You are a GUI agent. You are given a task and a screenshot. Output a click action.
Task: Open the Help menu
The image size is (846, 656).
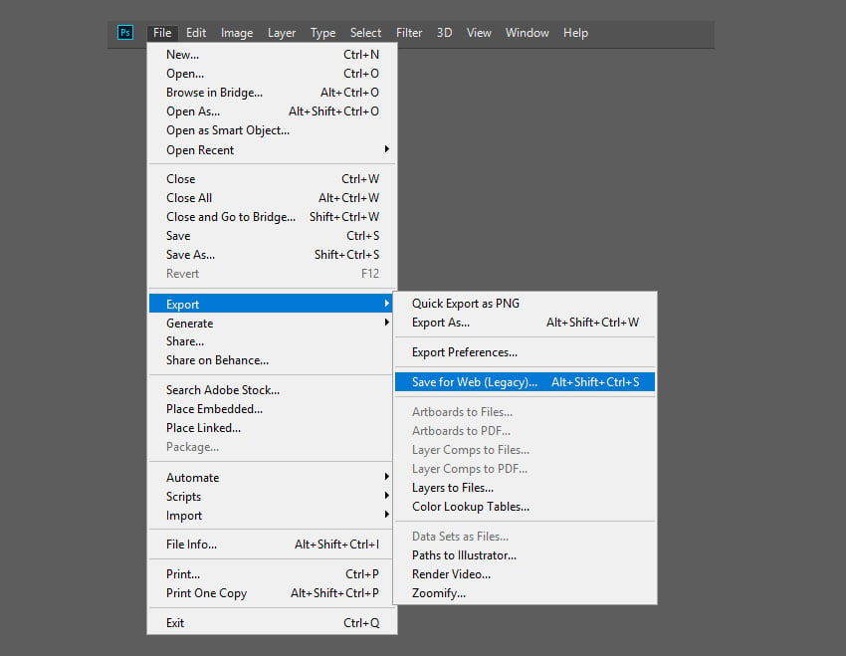point(575,33)
